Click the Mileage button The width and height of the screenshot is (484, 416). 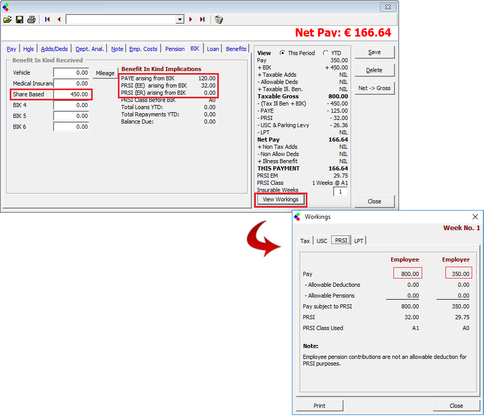click(x=105, y=73)
